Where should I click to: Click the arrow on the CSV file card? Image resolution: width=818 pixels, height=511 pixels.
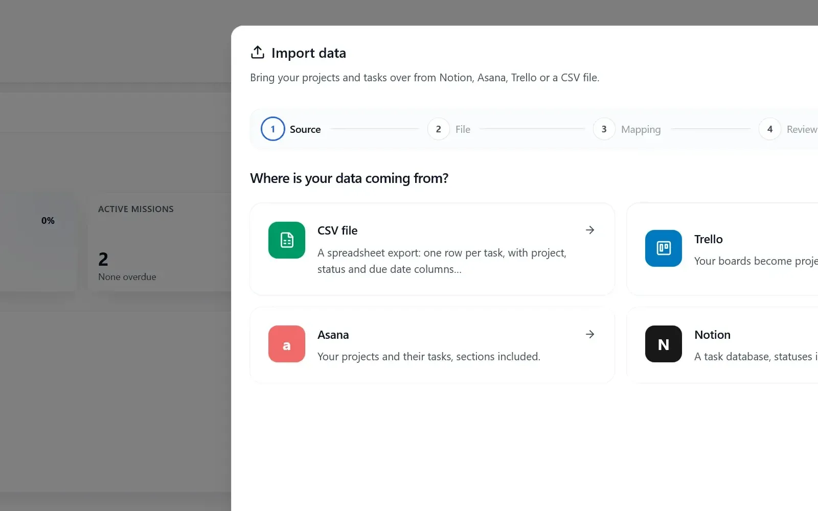point(590,230)
